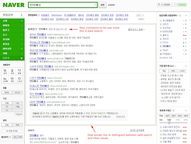Set 영역 scope to 제목

tap(17, 125)
